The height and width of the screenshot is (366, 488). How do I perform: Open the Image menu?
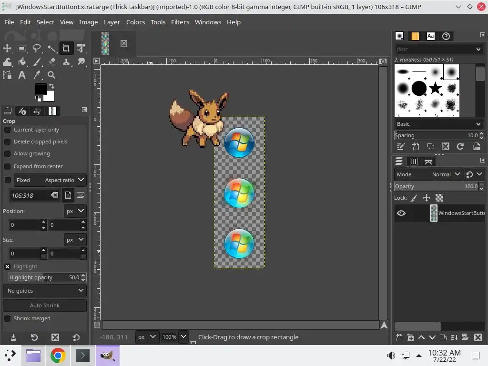point(88,22)
